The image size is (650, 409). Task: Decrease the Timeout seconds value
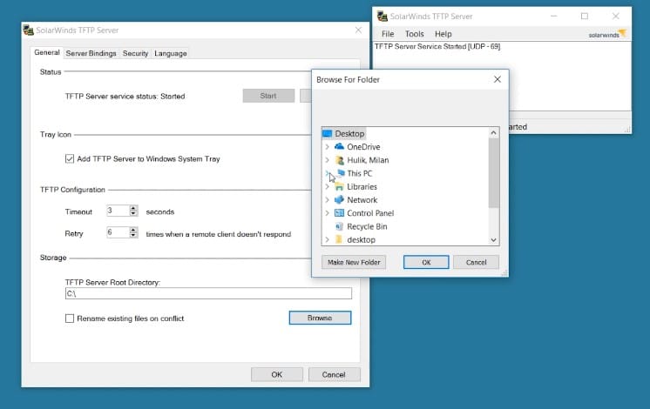133,213
